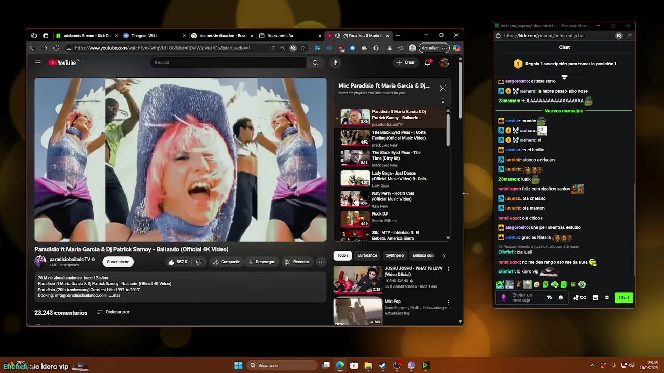The width and height of the screenshot is (664, 373).
Task: Show more filter chips with right arrow
Action: click(444, 256)
